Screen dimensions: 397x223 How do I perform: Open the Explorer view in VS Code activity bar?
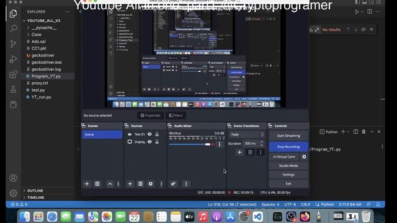pyautogui.click(x=13, y=14)
